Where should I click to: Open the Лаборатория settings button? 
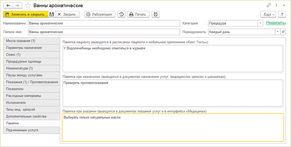click(100, 14)
